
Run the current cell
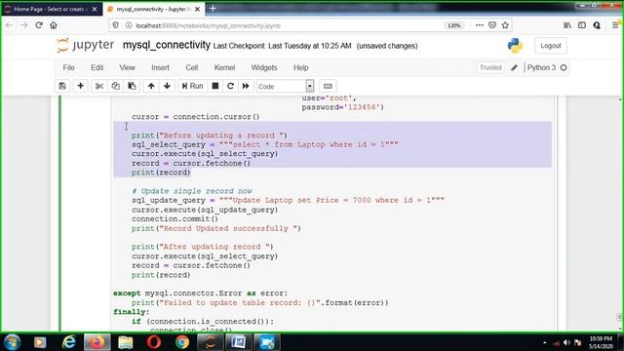click(193, 86)
